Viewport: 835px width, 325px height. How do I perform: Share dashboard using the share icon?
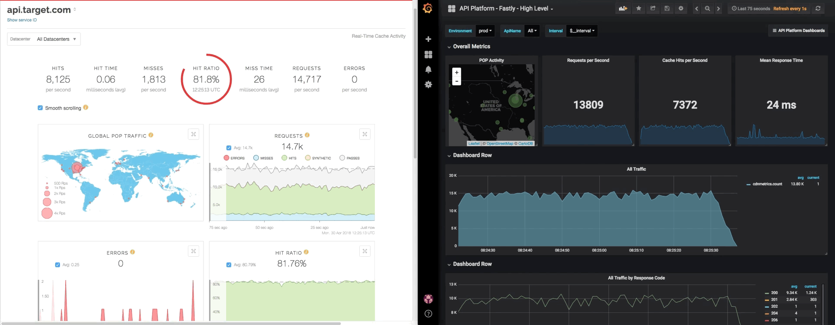pyautogui.click(x=653, y=9)
